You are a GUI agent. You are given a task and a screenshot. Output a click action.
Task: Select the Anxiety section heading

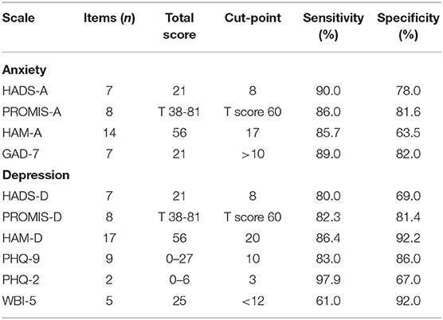click(x=24, y=70)
